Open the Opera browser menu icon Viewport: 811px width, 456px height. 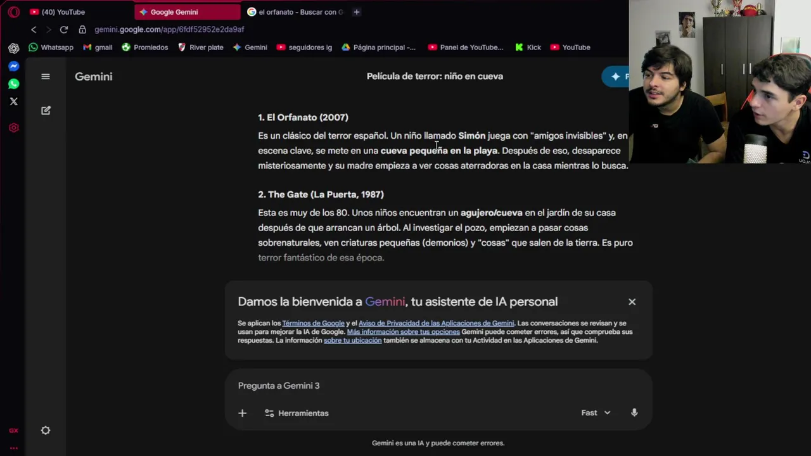tap(14, 12)
